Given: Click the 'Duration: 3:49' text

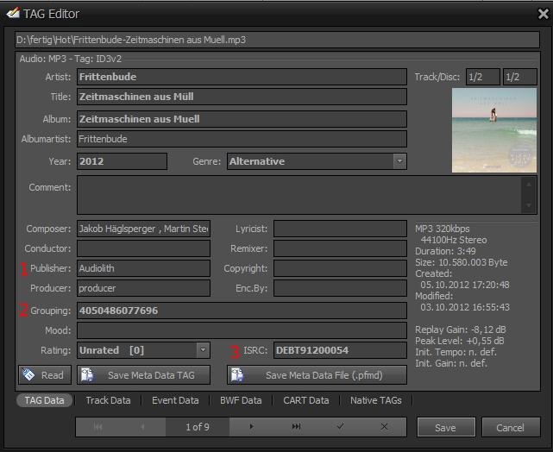Looking at the screenshot, I should [x=445, y=251].
